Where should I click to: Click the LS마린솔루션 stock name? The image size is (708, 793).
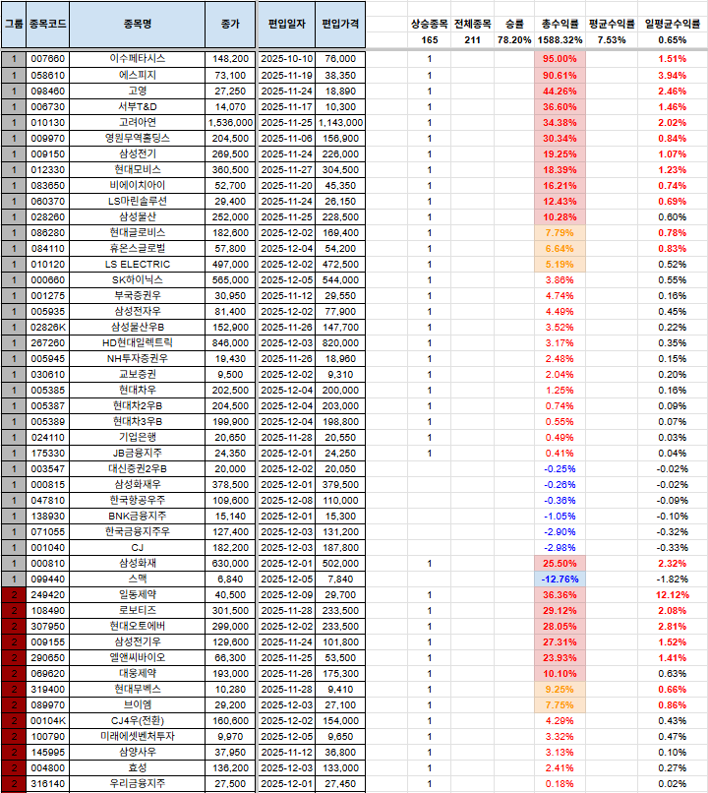point(137,201)
